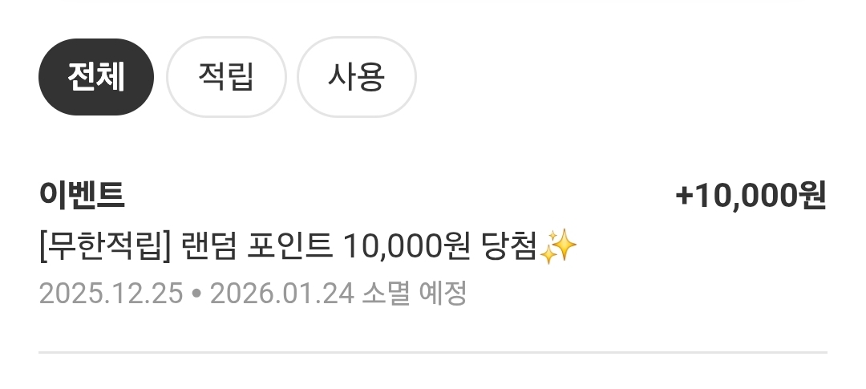Click the +10,000원 amount
Screen dimensions: 866x389
pos(751,196)
